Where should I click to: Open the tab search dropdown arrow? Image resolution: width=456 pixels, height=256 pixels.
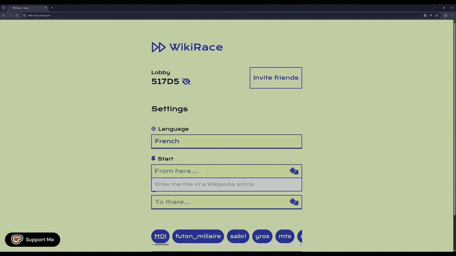click(x=3, y=8)
